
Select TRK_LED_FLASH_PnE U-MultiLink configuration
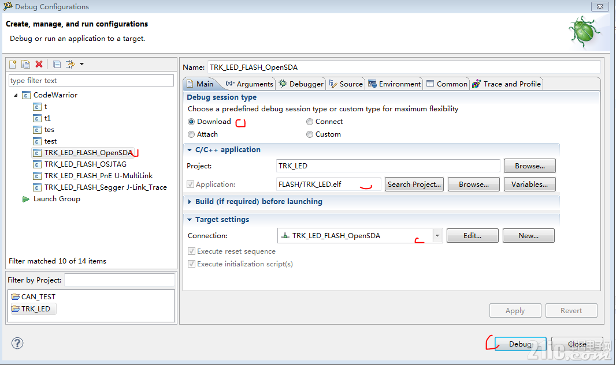[x=93, y=176]
